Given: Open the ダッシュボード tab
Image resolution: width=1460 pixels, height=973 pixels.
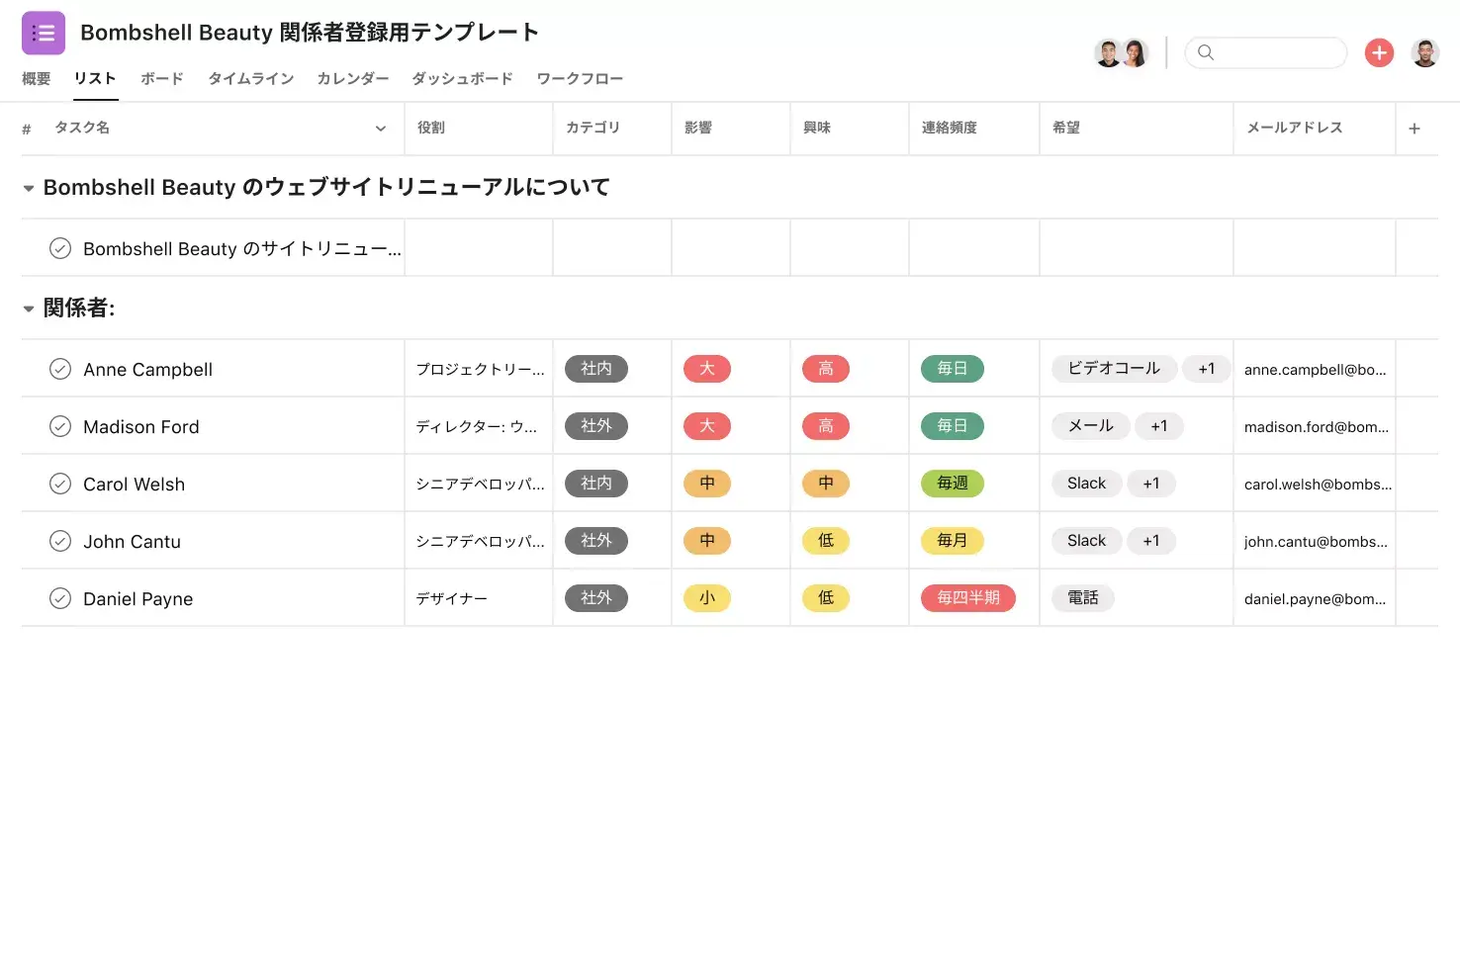Looking at the screenshot, I should (x=463, y=78).
